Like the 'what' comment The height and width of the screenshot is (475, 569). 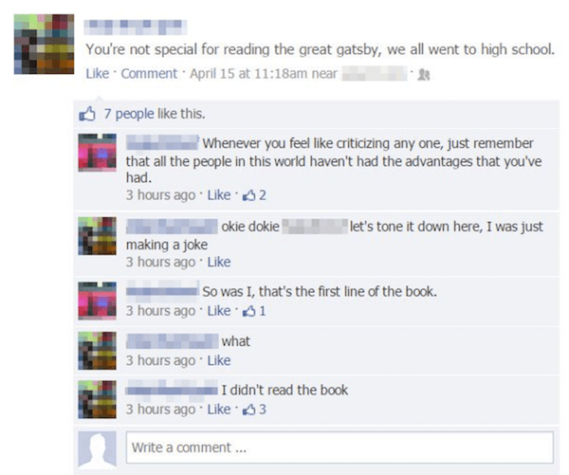tap(219, 360)
